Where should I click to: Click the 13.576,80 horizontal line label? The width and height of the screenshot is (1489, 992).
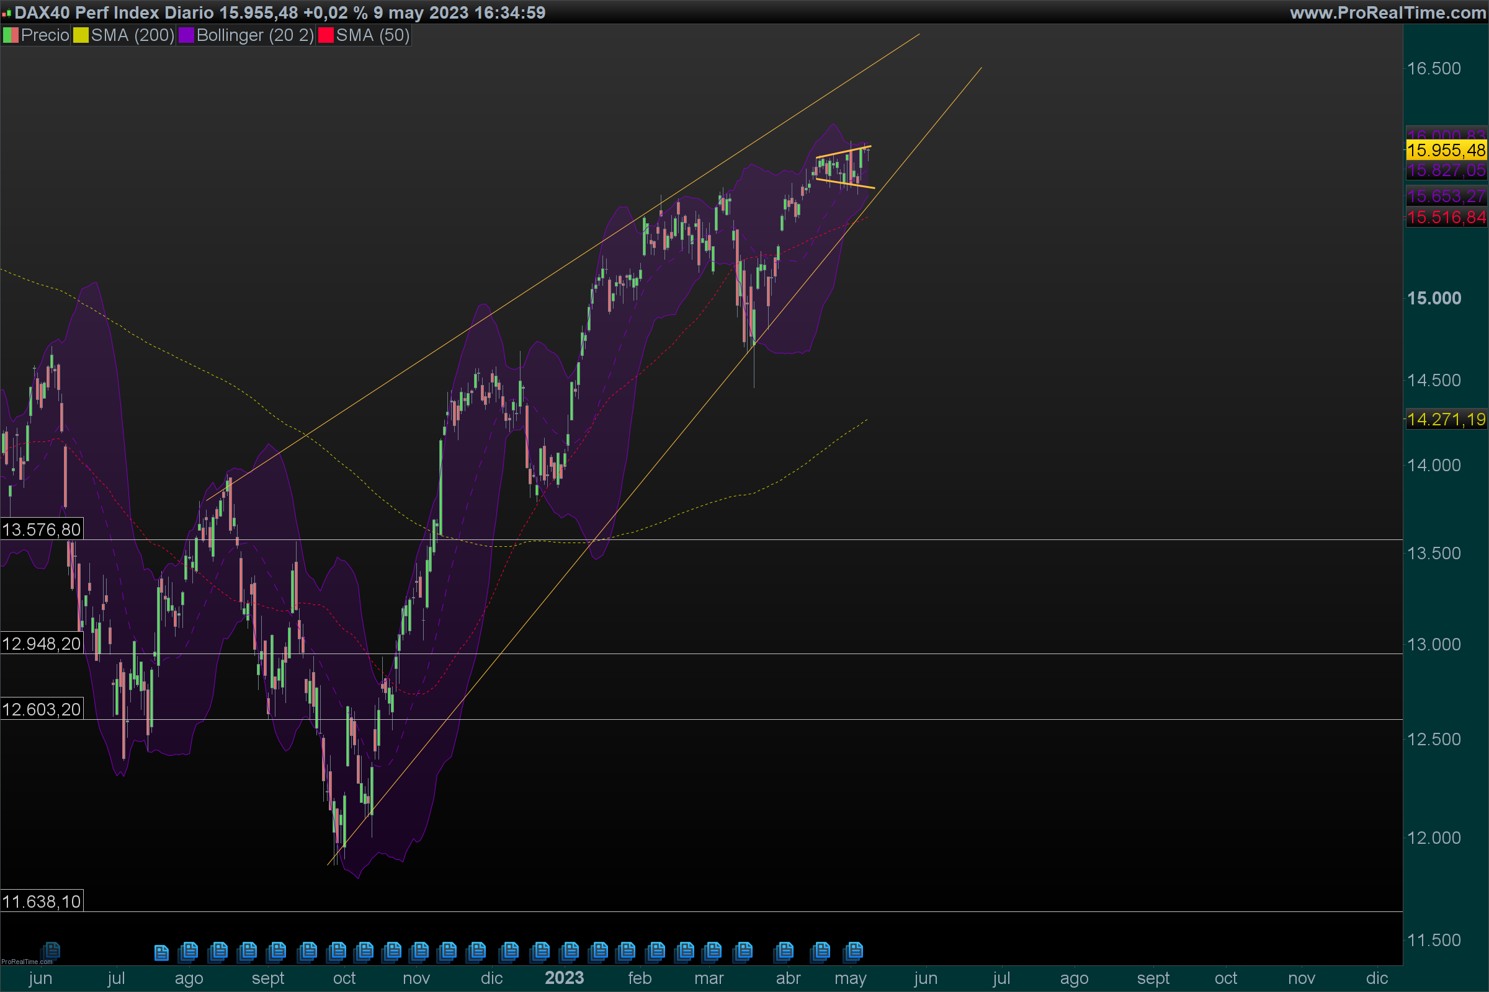(42, 529)
